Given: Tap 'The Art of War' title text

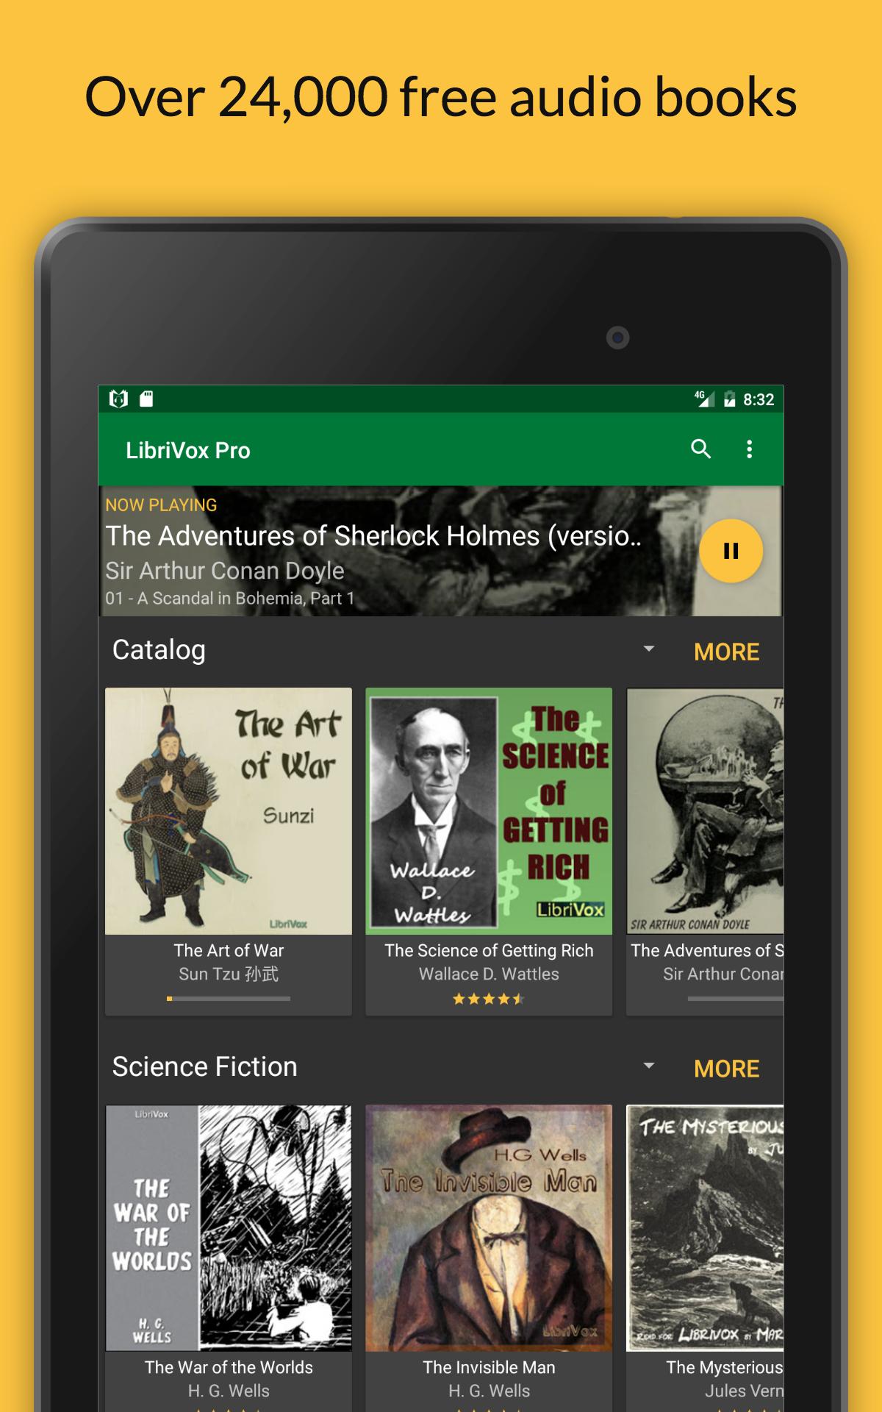Looking at the screenshot, I should 229,950.
